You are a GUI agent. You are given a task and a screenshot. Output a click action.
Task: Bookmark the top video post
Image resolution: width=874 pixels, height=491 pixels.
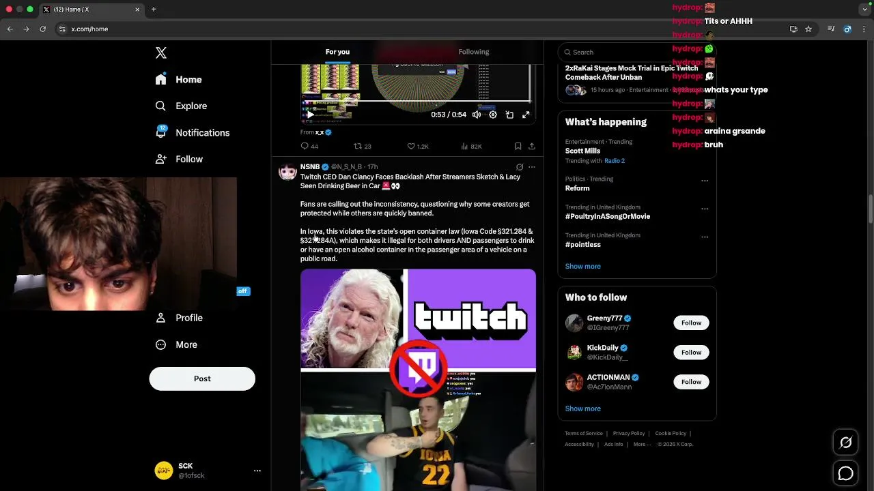click(x=518, y=147)
